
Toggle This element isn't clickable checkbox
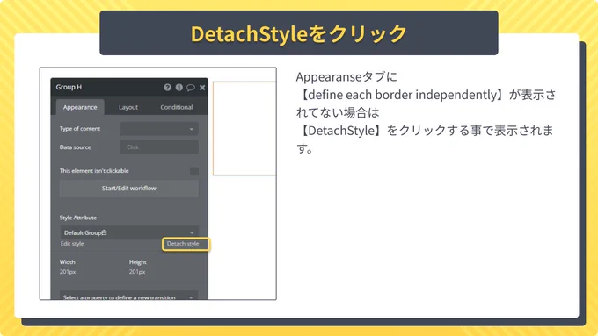tap(194, 171)
